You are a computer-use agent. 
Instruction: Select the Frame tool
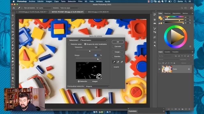[13, 32]
